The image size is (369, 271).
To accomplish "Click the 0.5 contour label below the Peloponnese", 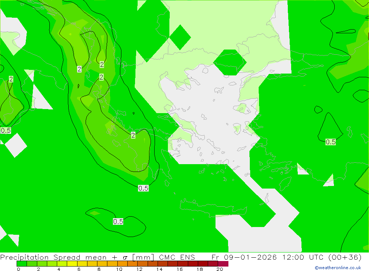I will (143, 188).
